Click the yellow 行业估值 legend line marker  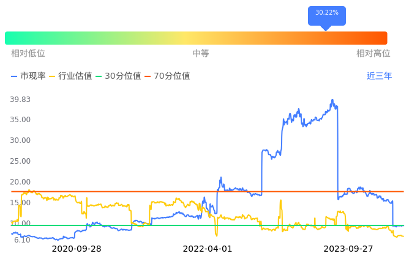[52, 76]
